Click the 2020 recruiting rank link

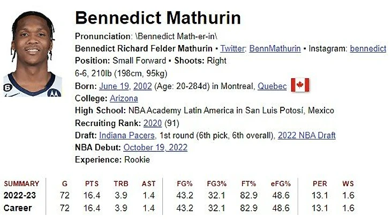click(153, 123)
